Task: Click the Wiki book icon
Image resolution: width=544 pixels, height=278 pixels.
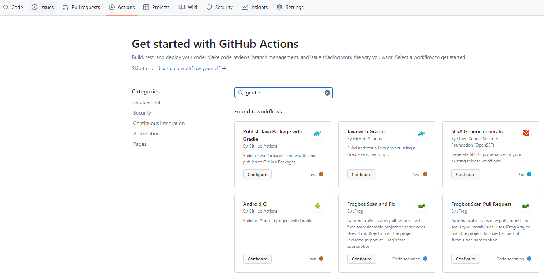Action: click(182, 7)
